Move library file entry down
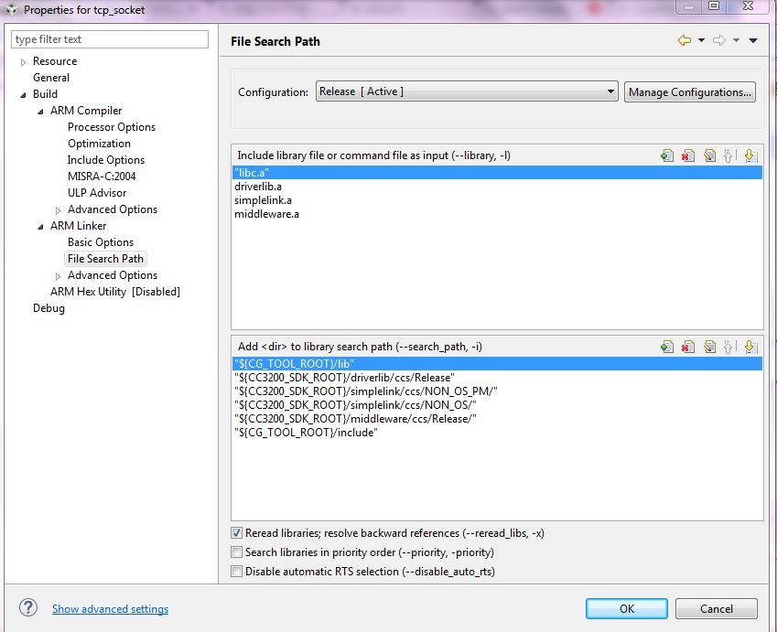The height and width of the screenshot is (632, 777). [x=750, y=155]
